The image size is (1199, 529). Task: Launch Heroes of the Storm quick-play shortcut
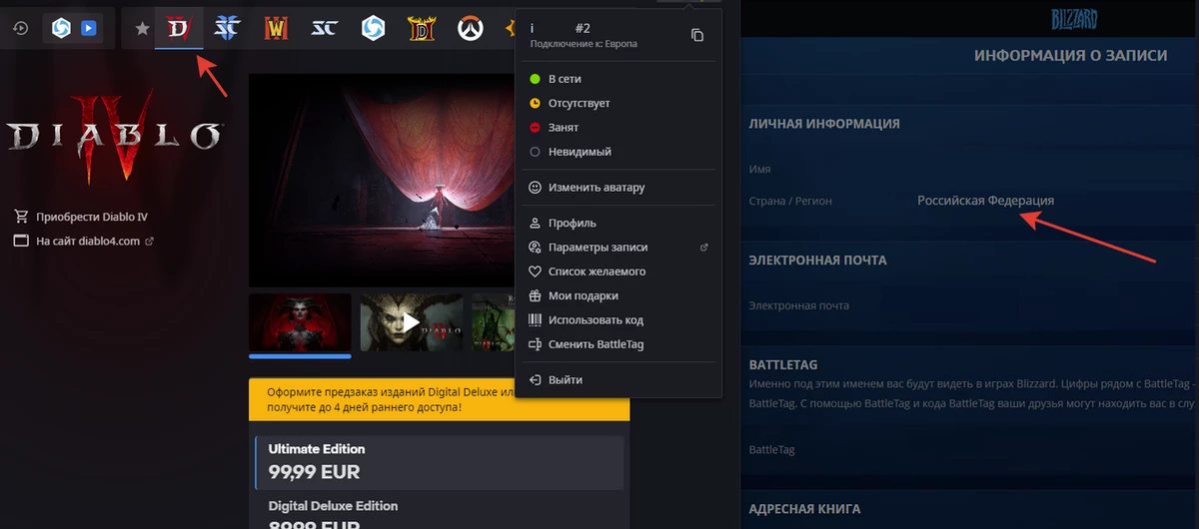point(61,29)
